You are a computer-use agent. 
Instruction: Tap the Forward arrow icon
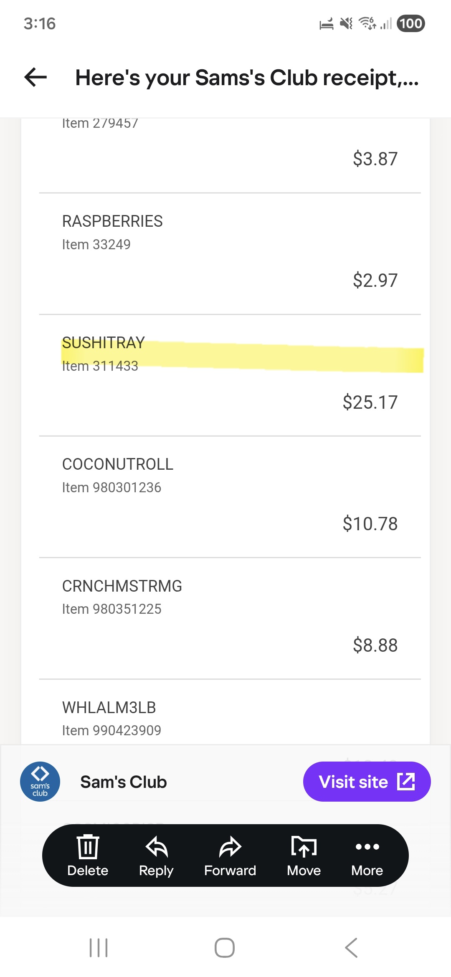pos(230,847)
